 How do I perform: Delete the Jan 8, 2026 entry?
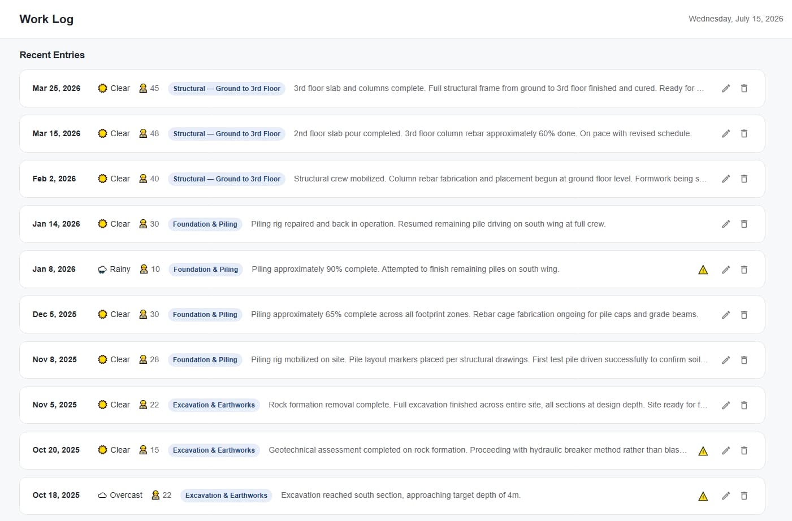[744, 270]
